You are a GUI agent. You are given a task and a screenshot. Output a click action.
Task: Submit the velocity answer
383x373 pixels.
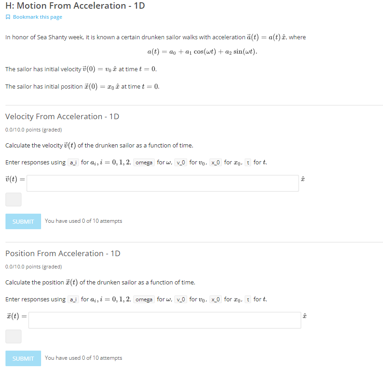(23, 221)
